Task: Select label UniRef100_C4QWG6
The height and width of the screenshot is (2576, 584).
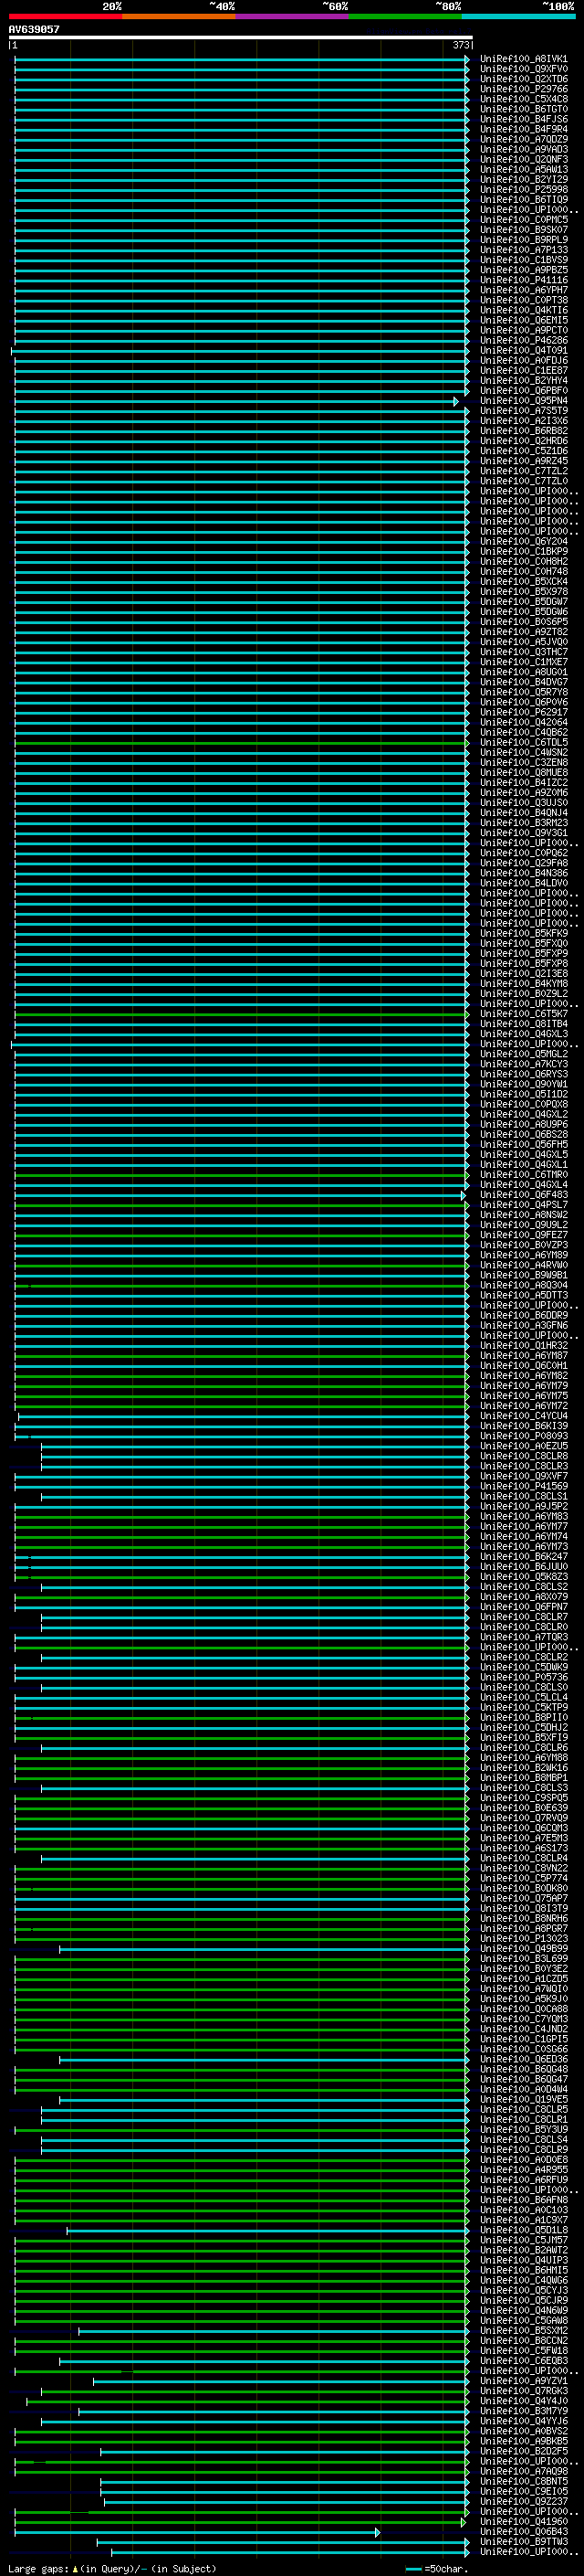Action: point(523,2280)
